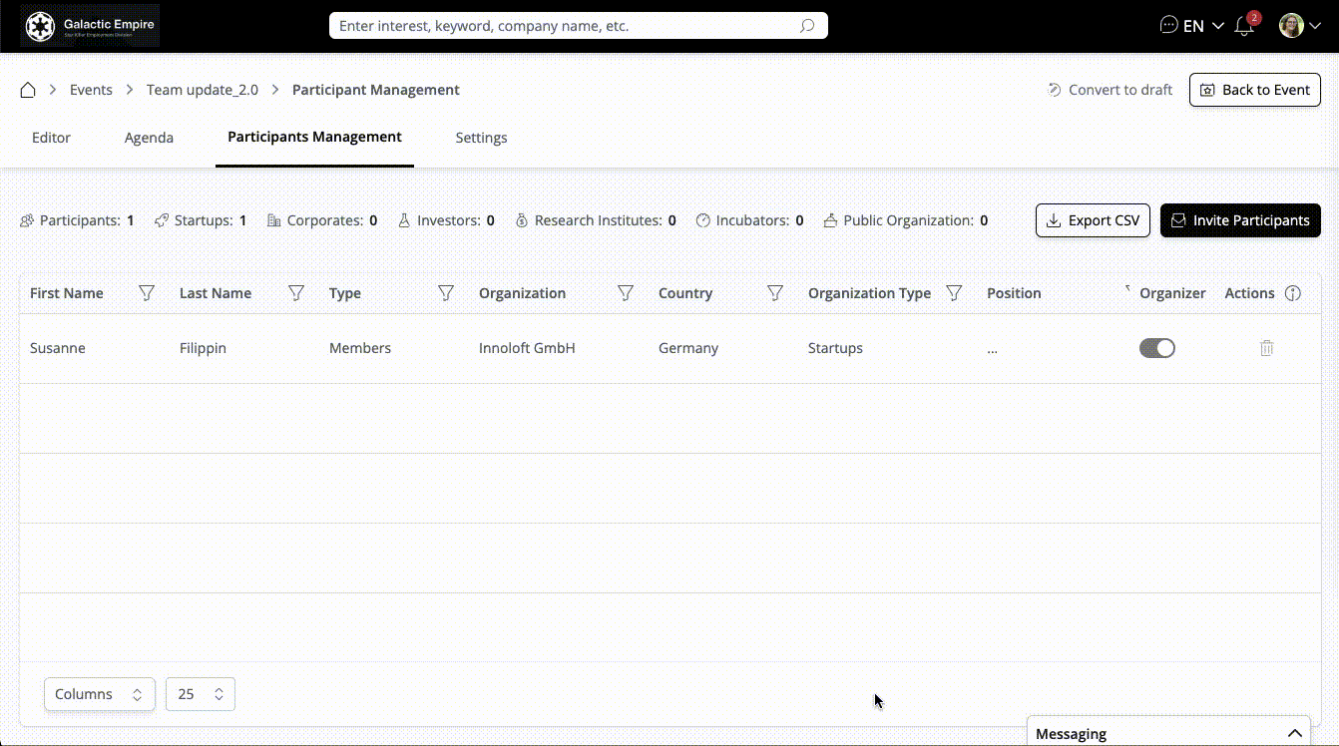Click the Galactic Empire logo
The image size is (1339, 746).
point(90,26)
